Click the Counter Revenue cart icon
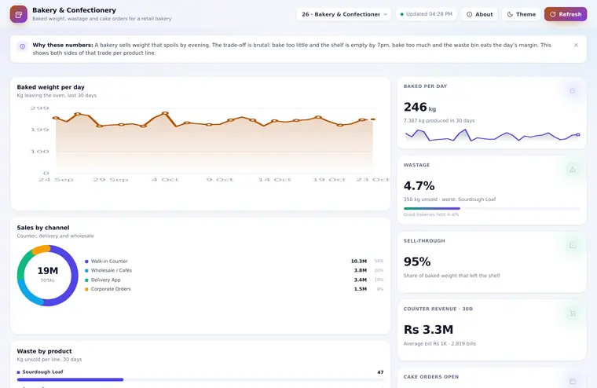This screenshot has width=597, height=388. (x=572, y=313)
